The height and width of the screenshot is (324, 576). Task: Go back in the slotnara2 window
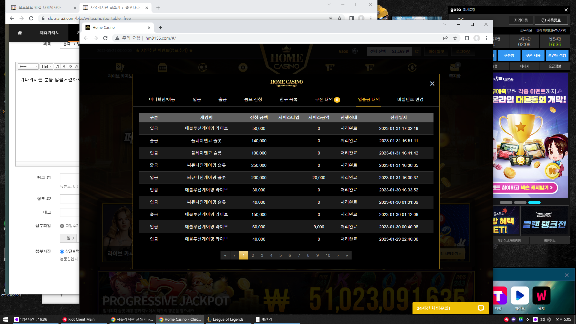pos(12,18)
